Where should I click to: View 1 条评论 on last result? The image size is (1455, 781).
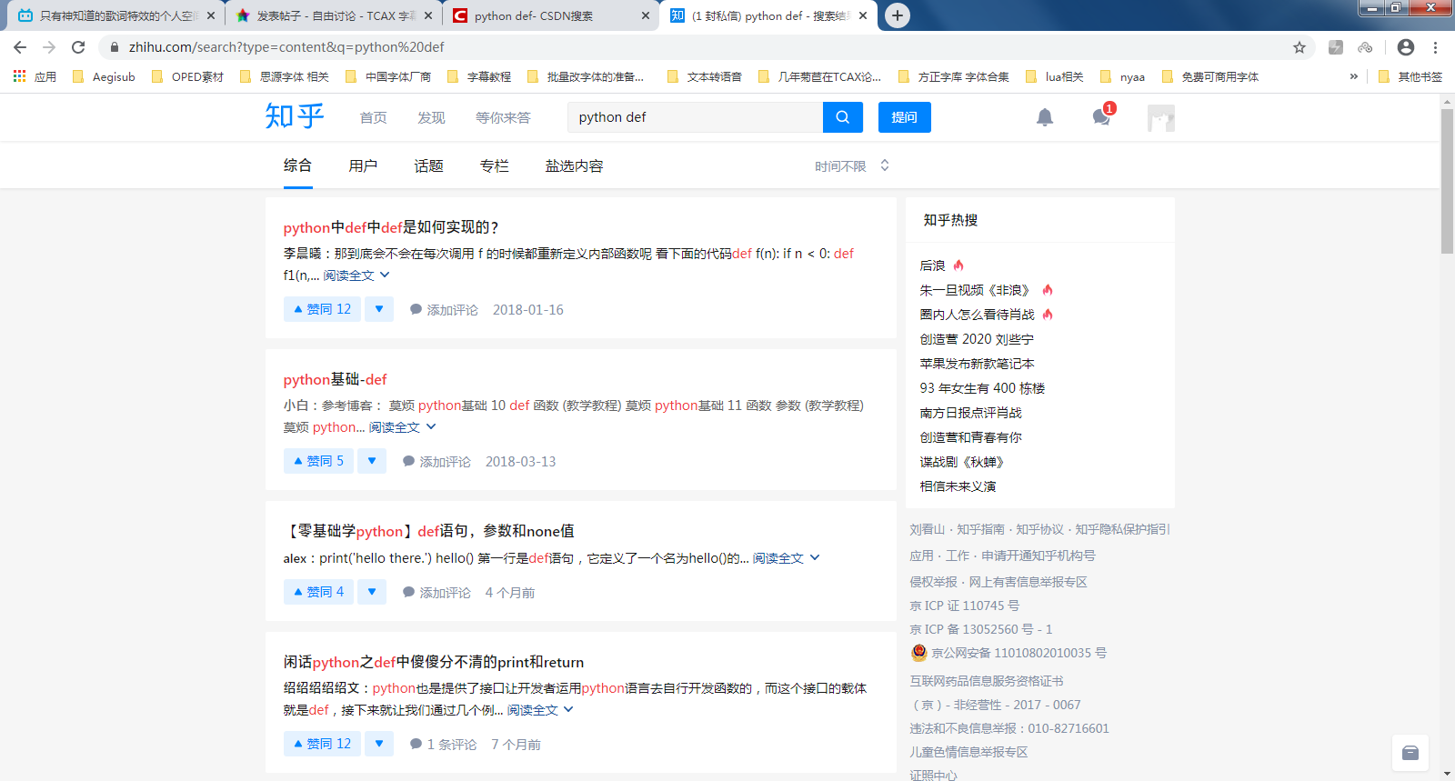[443, 745]
